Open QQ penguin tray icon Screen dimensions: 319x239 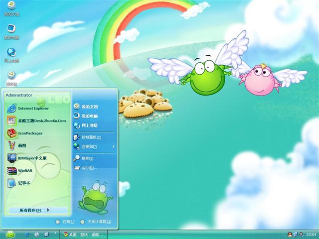point(290,235)
